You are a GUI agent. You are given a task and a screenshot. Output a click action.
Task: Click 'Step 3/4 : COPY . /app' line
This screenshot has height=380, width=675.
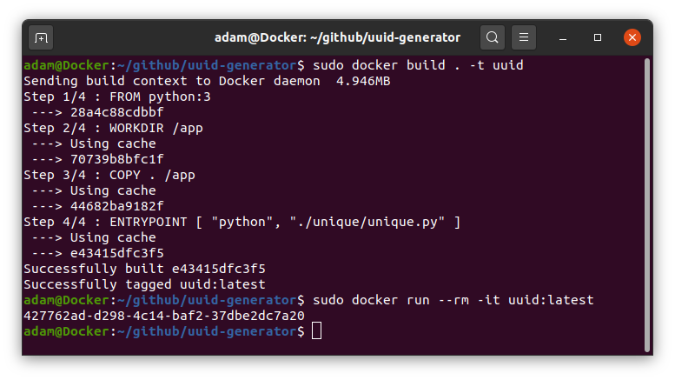point(109,176)
